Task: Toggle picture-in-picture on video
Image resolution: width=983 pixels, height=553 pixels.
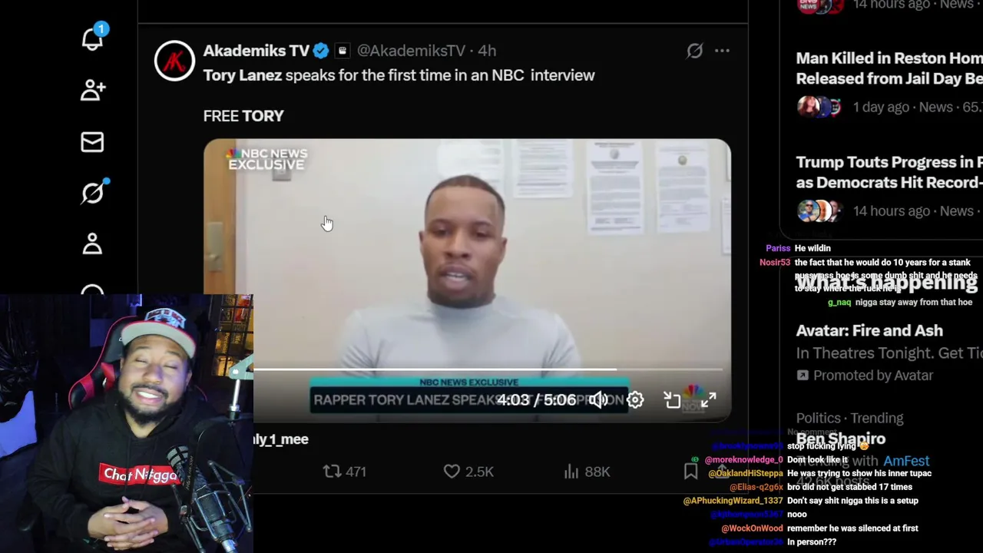Action: (672, 399)
